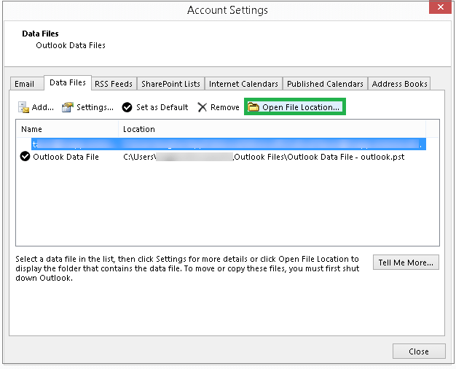Click the Settings properties icon
The height and width of the screenshot is (369, 456).
coord(68,107)
